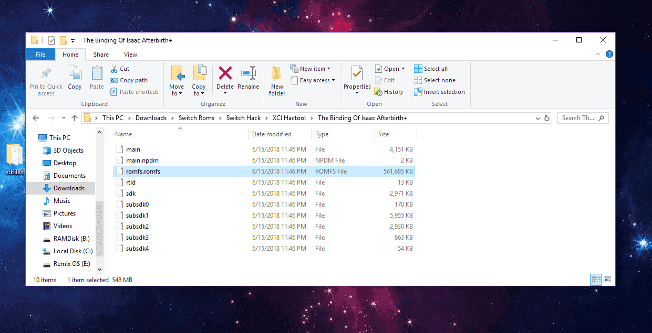Switch to Details view in status bar

pos(596,280)
